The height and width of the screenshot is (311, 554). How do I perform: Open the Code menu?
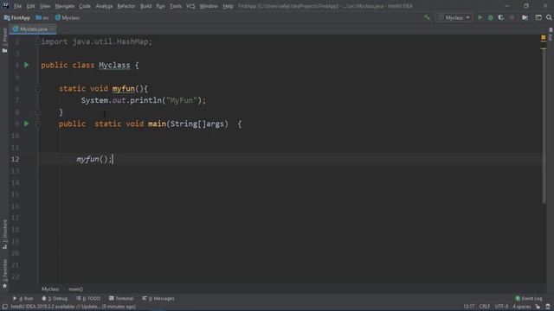[85, 6]
